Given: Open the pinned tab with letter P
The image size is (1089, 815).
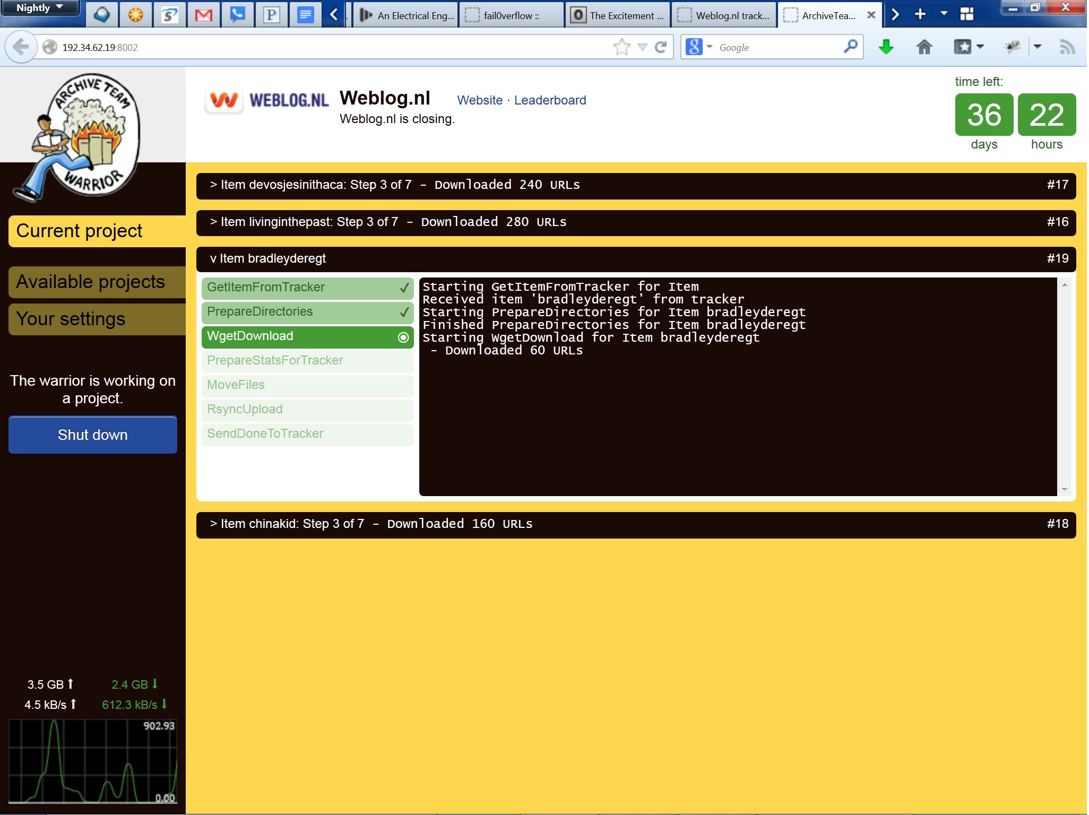Looking at the screenshot, I should (271, 15).
